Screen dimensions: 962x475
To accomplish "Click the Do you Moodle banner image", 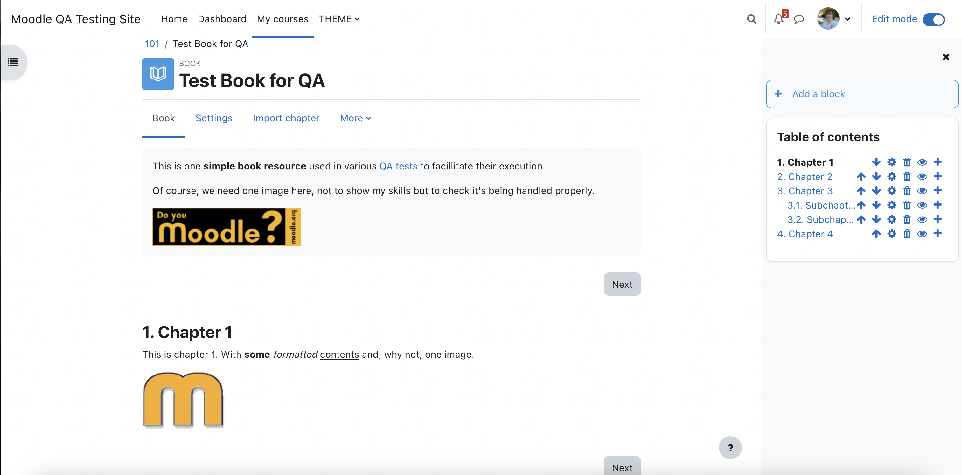I will click(227, 226).
